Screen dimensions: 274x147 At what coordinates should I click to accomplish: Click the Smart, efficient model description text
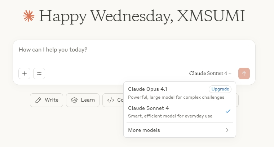[170, 116]
